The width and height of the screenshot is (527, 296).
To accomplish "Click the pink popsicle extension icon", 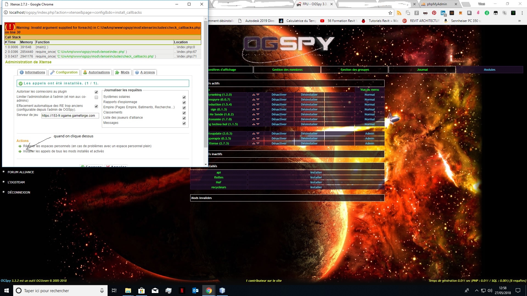I will (x=478, y=13).
